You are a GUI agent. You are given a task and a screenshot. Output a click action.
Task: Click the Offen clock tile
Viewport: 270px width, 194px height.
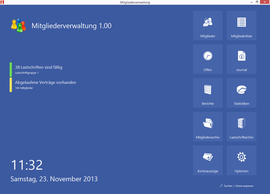(208, 59)
